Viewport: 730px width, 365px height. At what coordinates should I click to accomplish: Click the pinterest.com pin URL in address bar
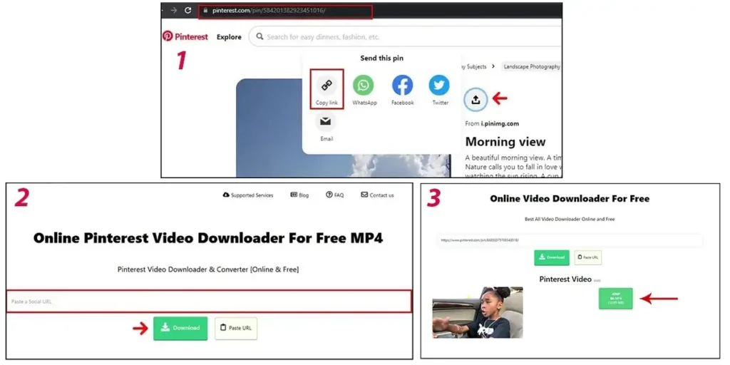pyautogui.click(x=269, y=10)
